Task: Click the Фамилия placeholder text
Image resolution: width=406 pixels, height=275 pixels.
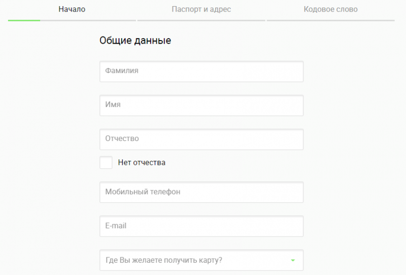Action: (x=122, y=71)
